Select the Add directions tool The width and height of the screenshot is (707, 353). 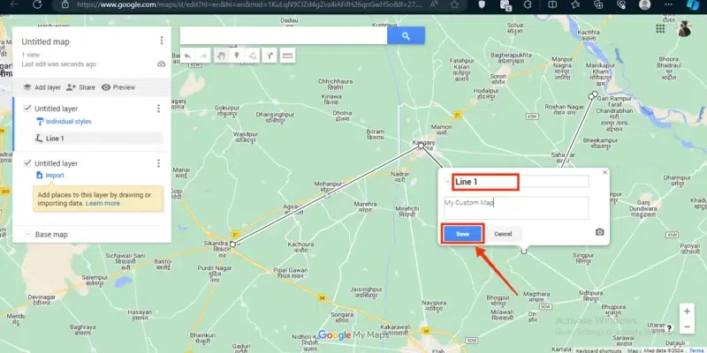[270, 56]
